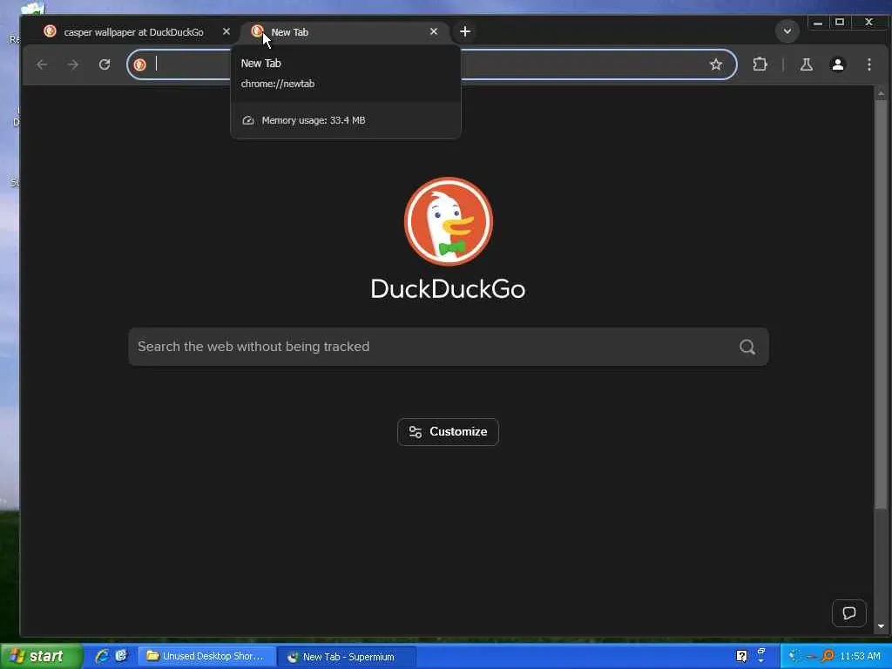This screenshot has height=669, width=892.
Task: Open the Extensions puzzle icon
Action: [760, 64]
